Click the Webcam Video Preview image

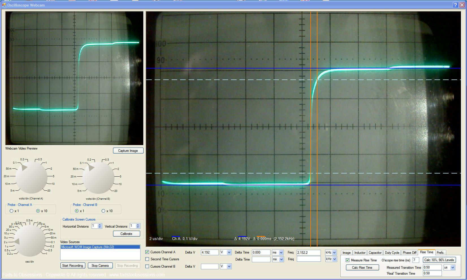(x=74, y=78)
